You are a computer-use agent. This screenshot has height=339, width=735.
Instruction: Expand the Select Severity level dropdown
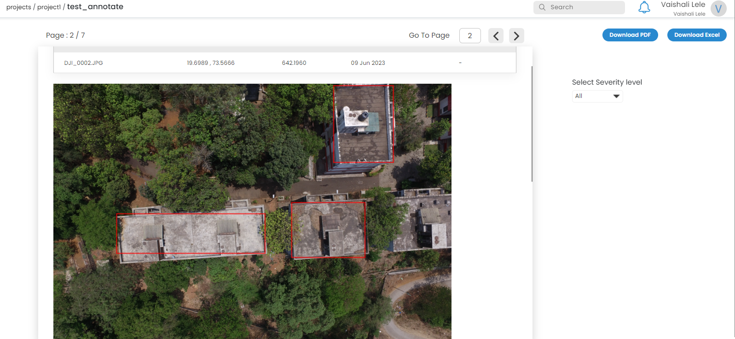[x=597, y=96]
